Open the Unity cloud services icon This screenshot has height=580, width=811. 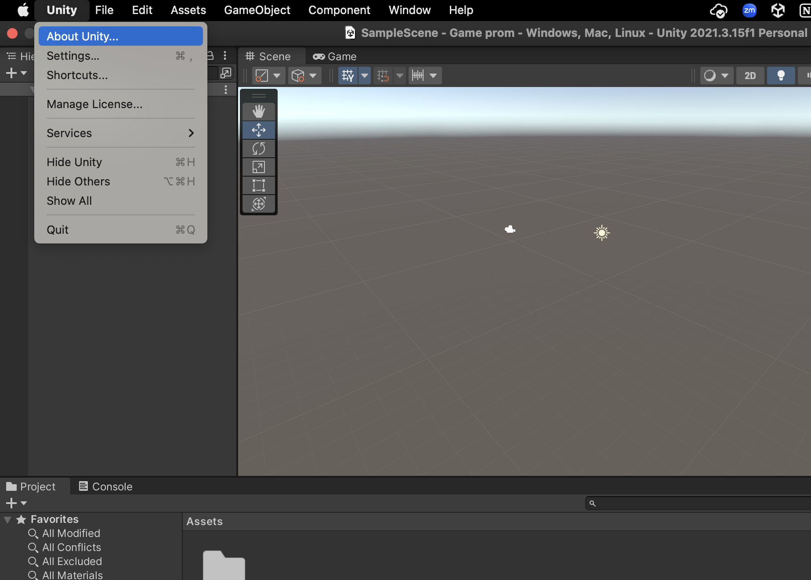point(718,10)
